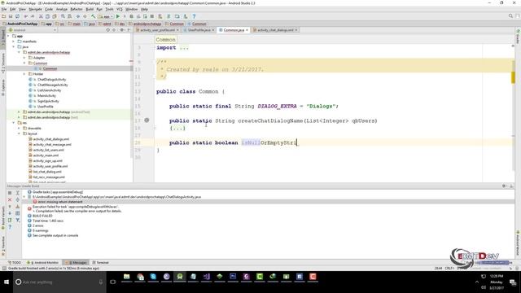This screenshot has width=521, height=293.
Task: Expand the collapsed import statements
Action: pos(184,48)
